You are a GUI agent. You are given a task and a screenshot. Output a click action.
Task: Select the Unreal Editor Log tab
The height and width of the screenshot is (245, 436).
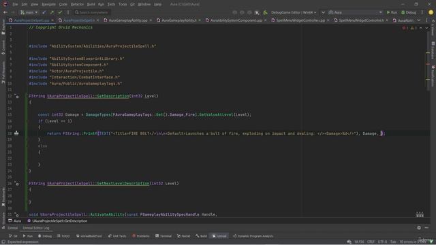36,228
